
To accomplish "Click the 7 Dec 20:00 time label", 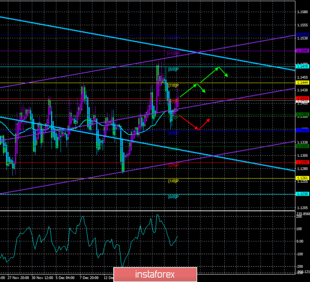I will [89, 278].
